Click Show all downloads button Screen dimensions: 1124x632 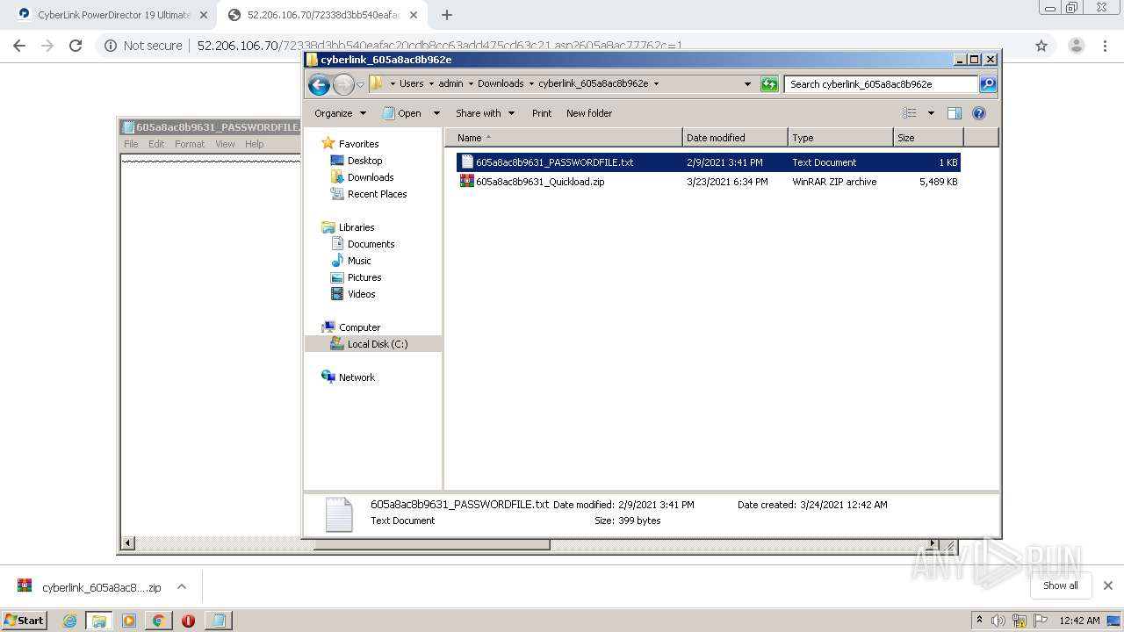click(1061, 585)
